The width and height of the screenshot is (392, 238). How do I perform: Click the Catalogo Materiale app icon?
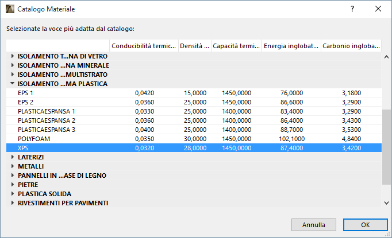click(10, 9)
